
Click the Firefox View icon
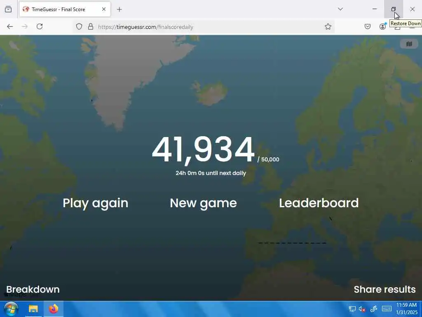(x=8, y=9)
